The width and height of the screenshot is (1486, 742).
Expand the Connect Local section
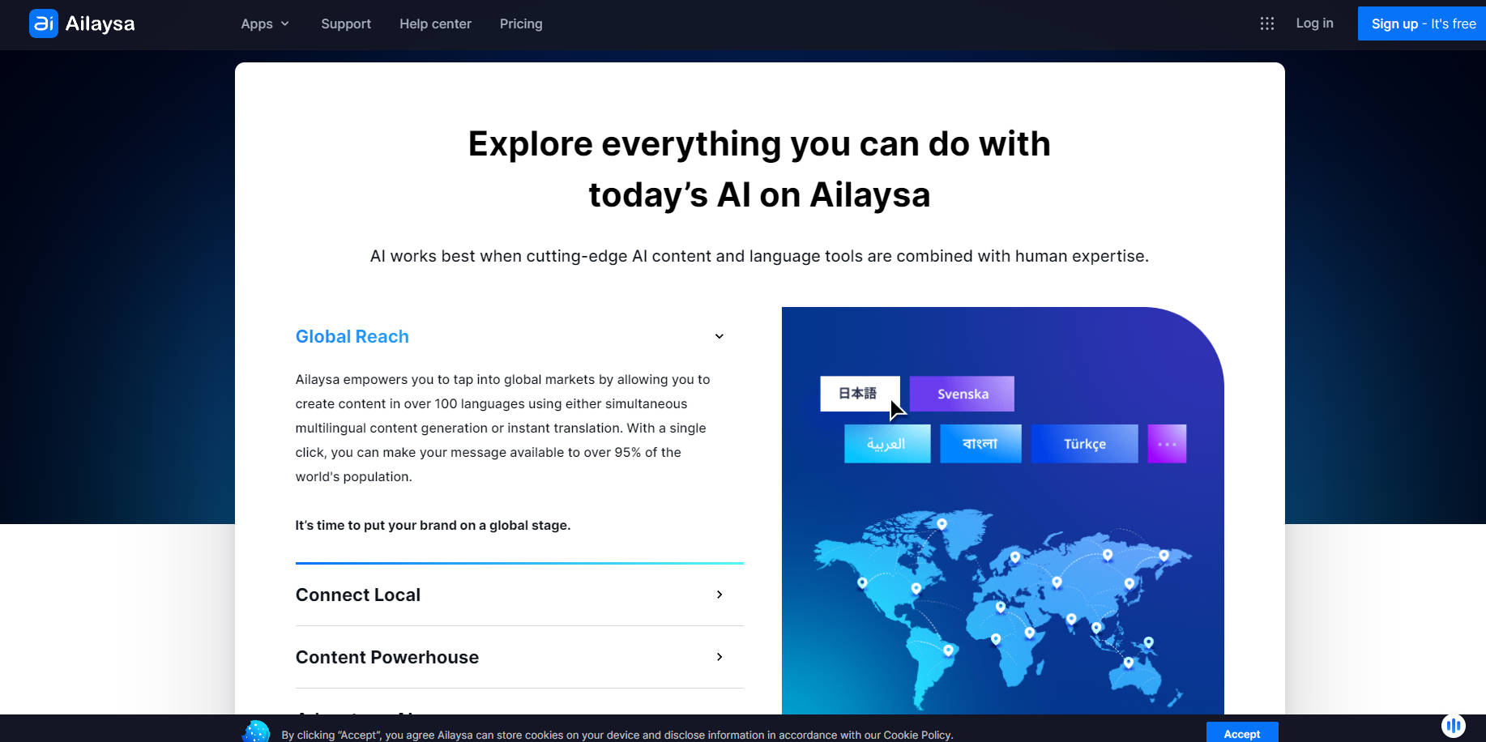(x=719, y=595)
